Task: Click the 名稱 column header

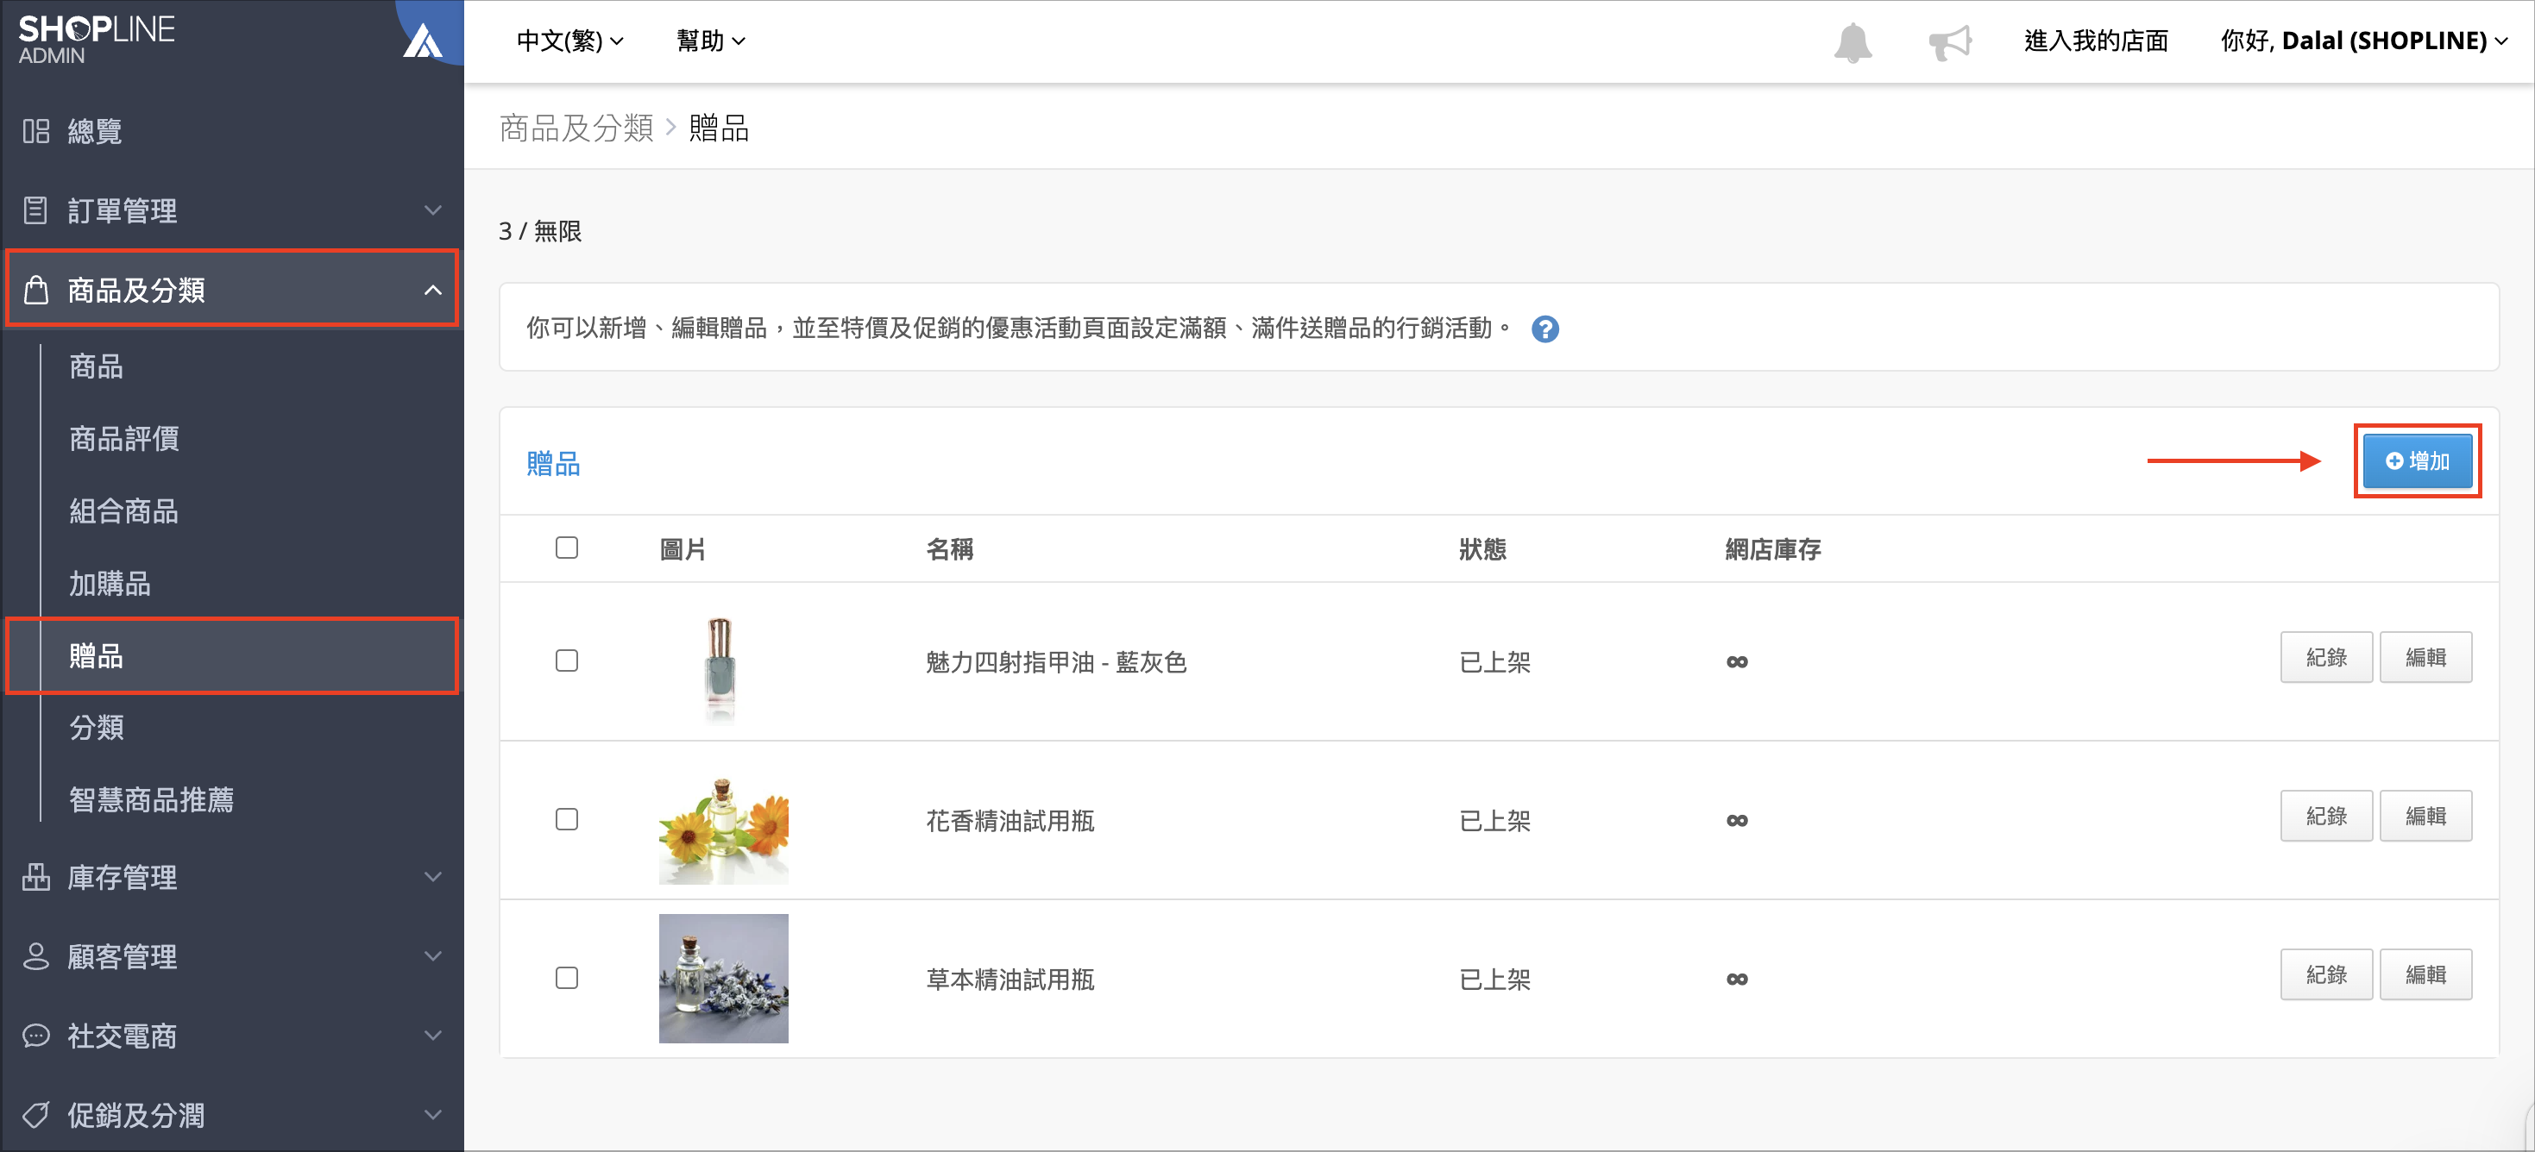Action: (x=950, y=549)
